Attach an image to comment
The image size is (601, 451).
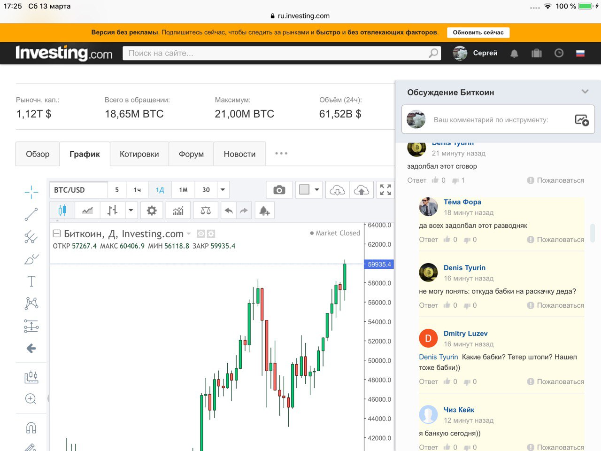click(582, 120)
